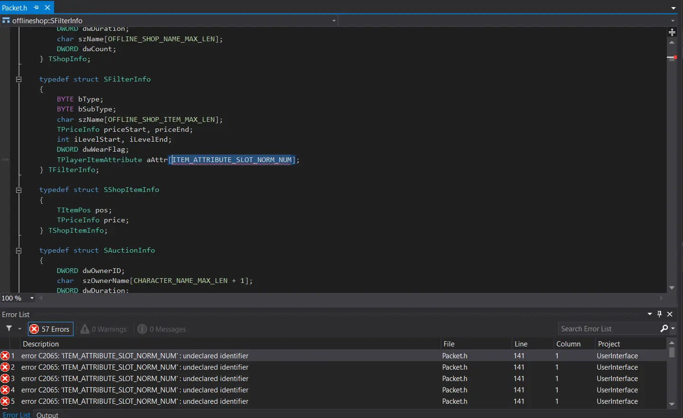Click the Error List filter funnel icon
The width and height of the screenshot is (683, 418).
click(x=9, y=329)
